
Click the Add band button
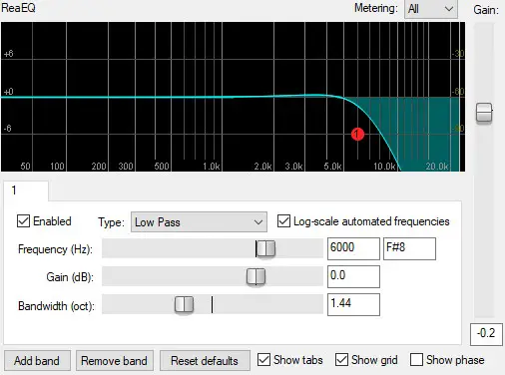pyautogui.click(x=37, y=360)
